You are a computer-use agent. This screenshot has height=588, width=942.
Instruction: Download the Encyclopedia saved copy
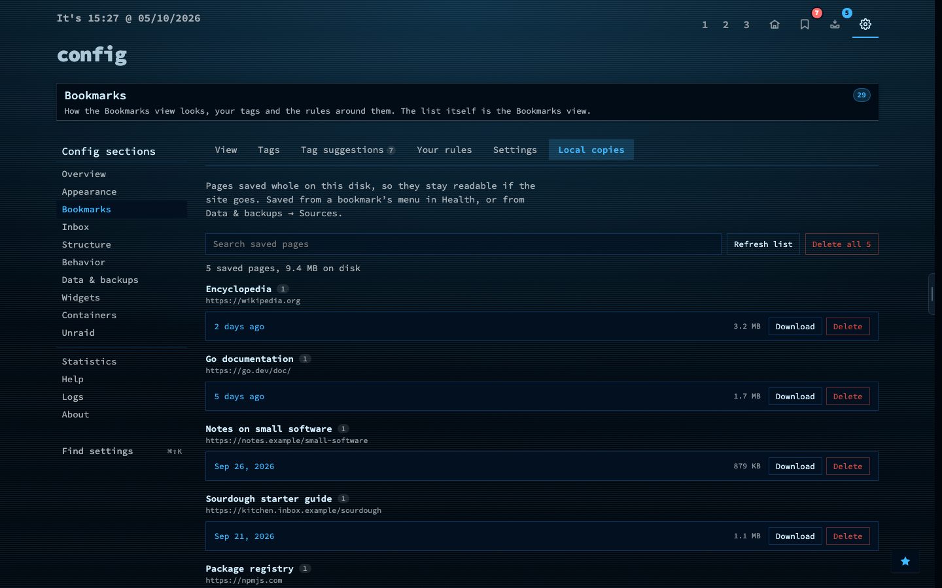click(x=795, y=326)
